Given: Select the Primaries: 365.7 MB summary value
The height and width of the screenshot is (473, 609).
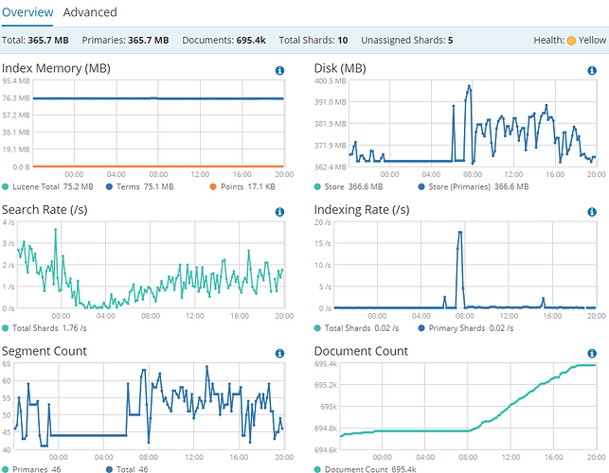Looking at the screenshot, I should (125, 41).
